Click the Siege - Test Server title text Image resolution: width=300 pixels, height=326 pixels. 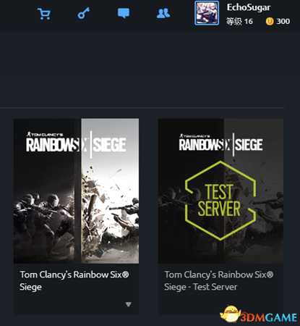point(200,287)
